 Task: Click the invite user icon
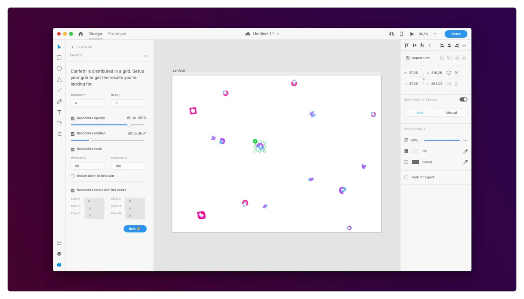point(392,34)
